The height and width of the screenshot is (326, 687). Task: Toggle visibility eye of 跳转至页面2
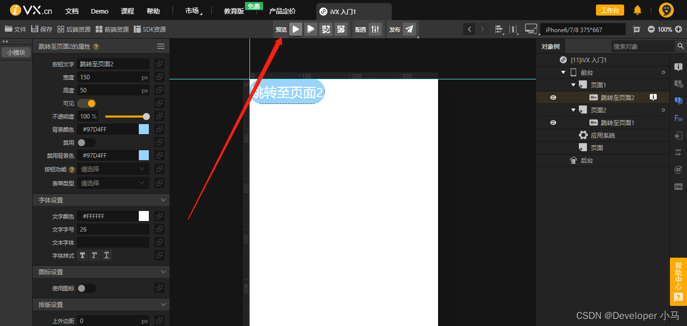(x=553, y=97)
